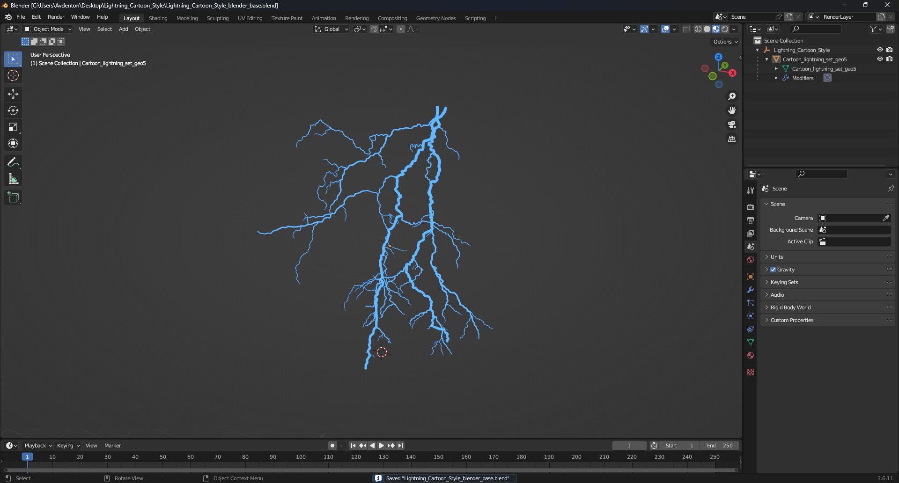Expand the Units panel
This screenshot has height=483, width=899.
[828, 257]
